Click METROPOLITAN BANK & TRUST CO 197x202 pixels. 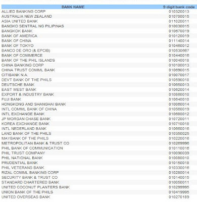coord(35,143)
